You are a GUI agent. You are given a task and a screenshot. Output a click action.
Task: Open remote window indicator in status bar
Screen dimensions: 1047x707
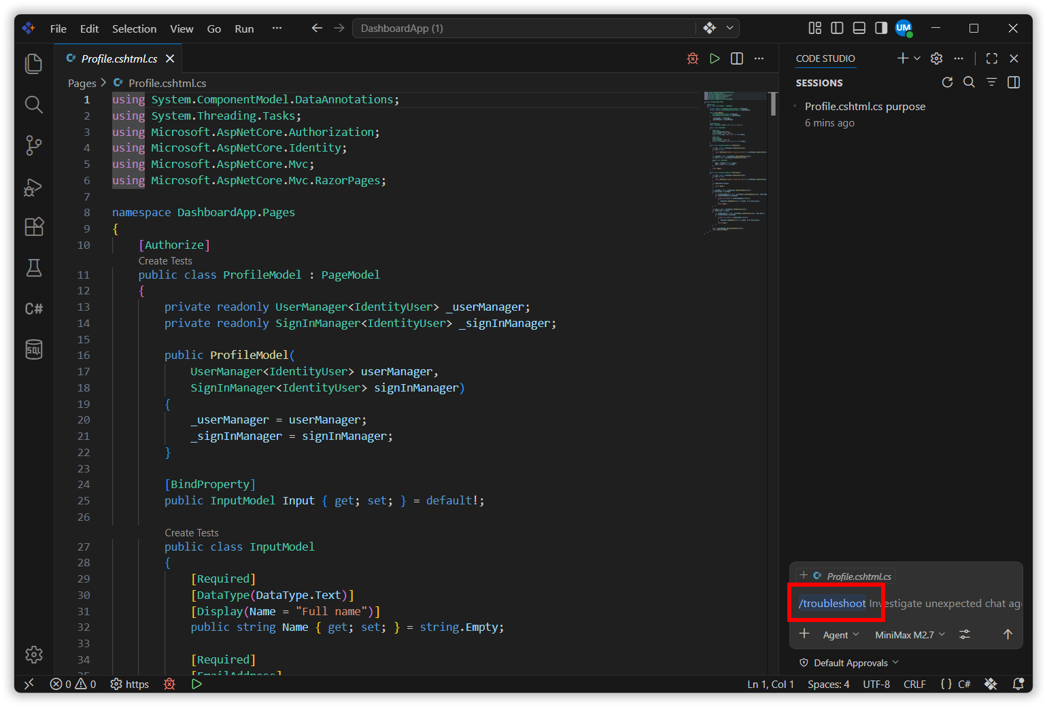[29, 684]
